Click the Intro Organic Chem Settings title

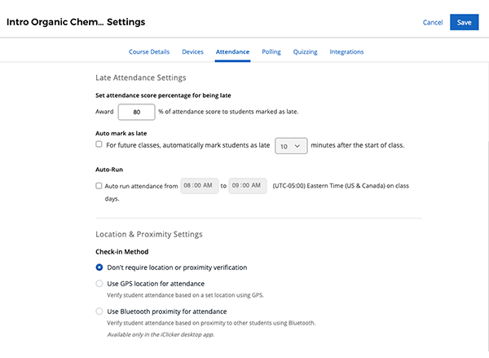point(76,22)
